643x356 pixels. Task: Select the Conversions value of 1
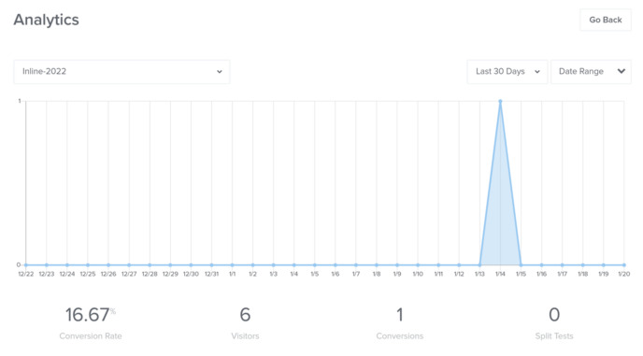tap(400, 315)
